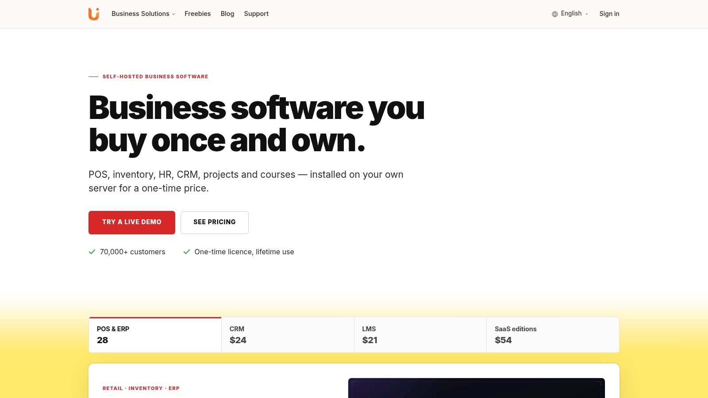Viewport: 708px width, 398px height.
Task: Open the Blog link
Action: (x=227, y=14)
